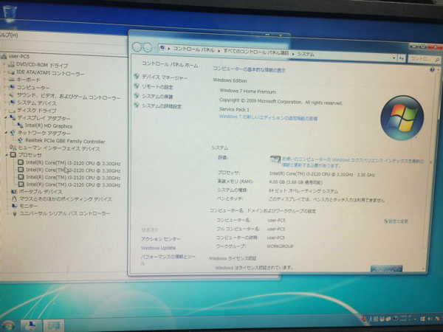
Task: Expand the モニター tree node
Action: point(8,206)
